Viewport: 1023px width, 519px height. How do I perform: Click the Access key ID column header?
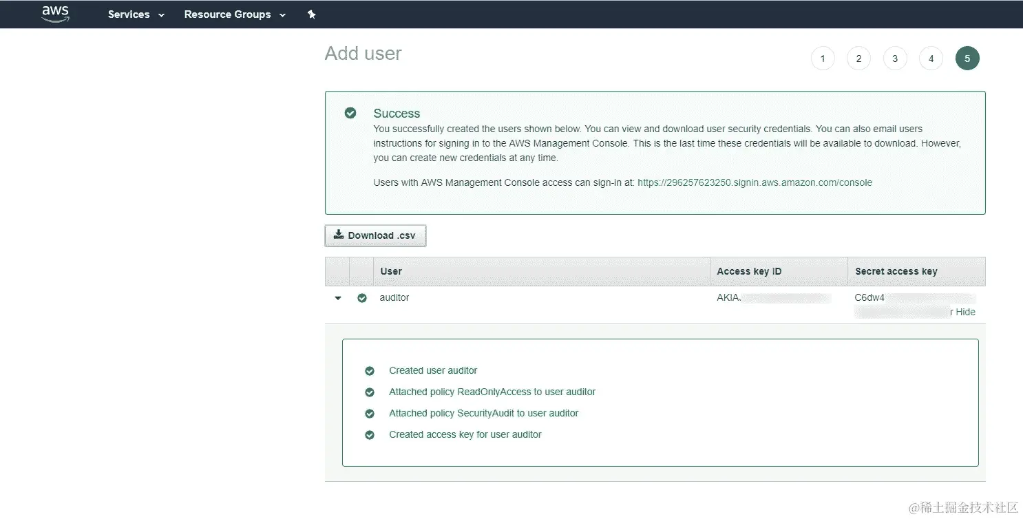(x=749, y=271)
